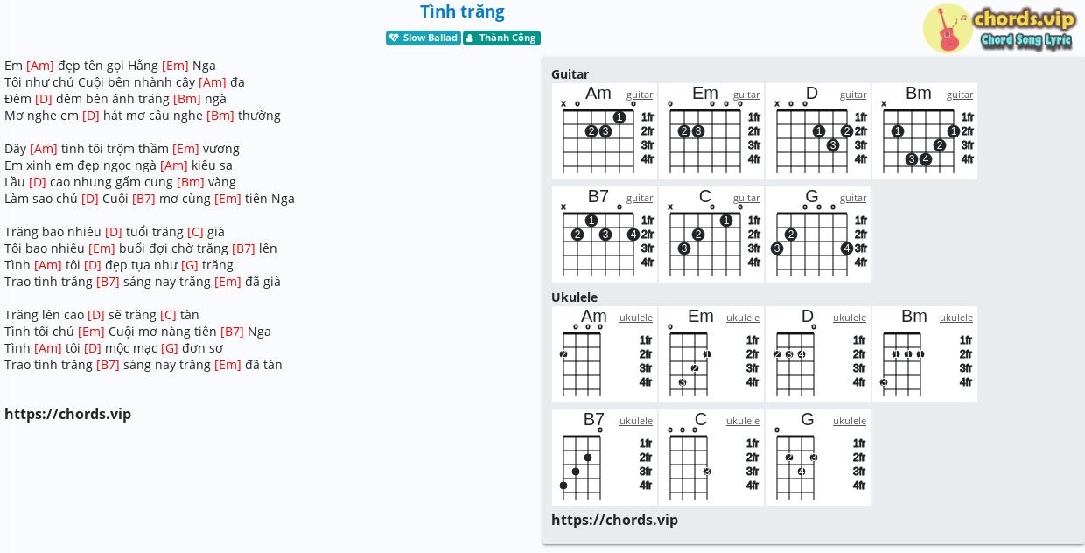
Task: Click the Tình trăng song title
Action: click(x=462, y=11)
